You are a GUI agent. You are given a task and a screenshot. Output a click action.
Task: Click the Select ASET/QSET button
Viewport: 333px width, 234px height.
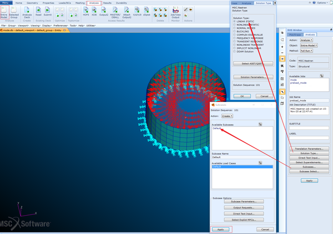pos(253,63)
